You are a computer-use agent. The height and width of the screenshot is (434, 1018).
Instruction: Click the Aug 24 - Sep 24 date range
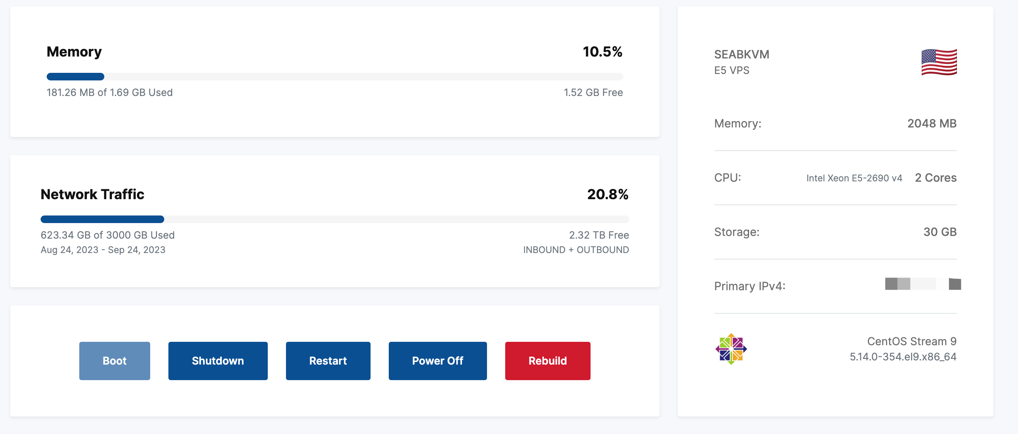[x=103, y=250]
